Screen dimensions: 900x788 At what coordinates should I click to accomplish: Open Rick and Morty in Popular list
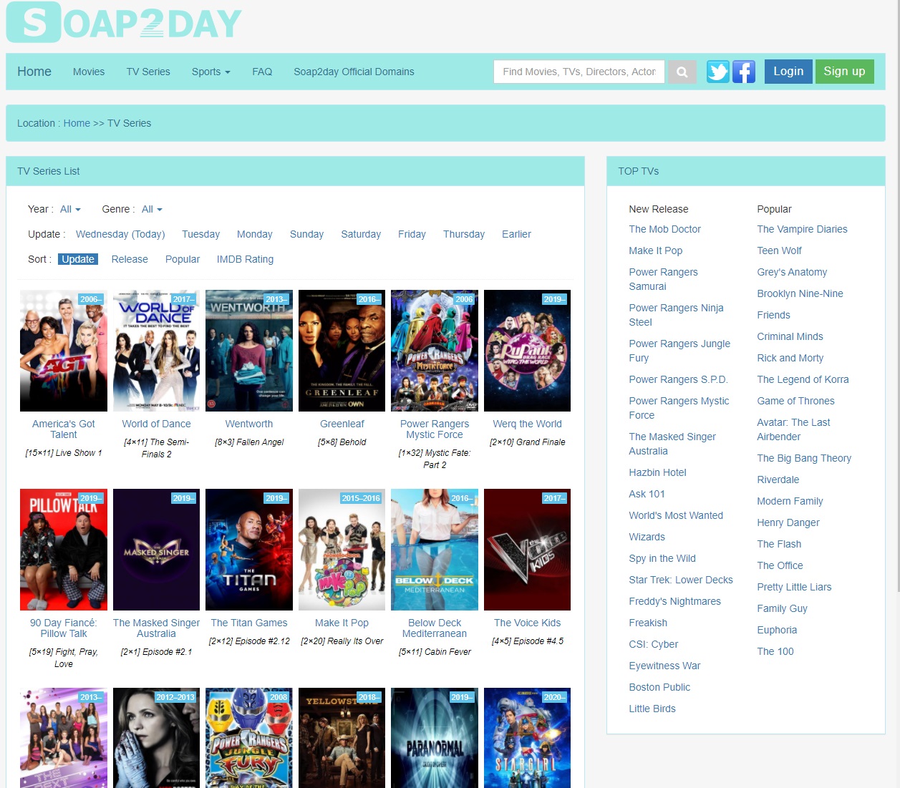click(x=790, y=358)
